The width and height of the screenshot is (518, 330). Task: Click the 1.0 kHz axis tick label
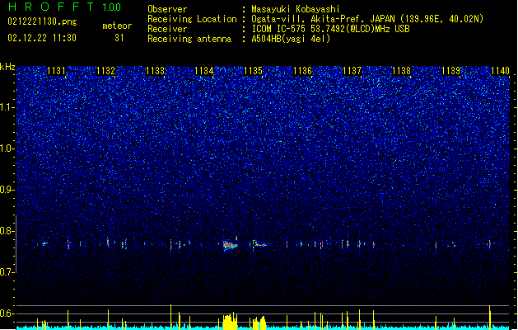point(7,148)
